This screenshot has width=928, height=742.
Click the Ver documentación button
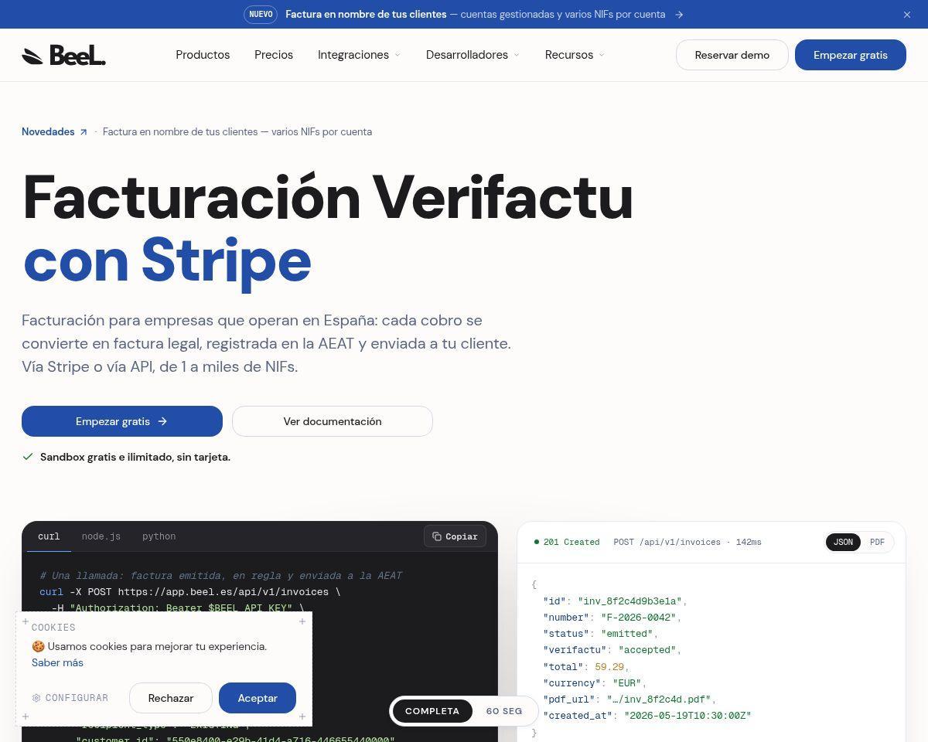pyautogui.click(x=333, y=421)
